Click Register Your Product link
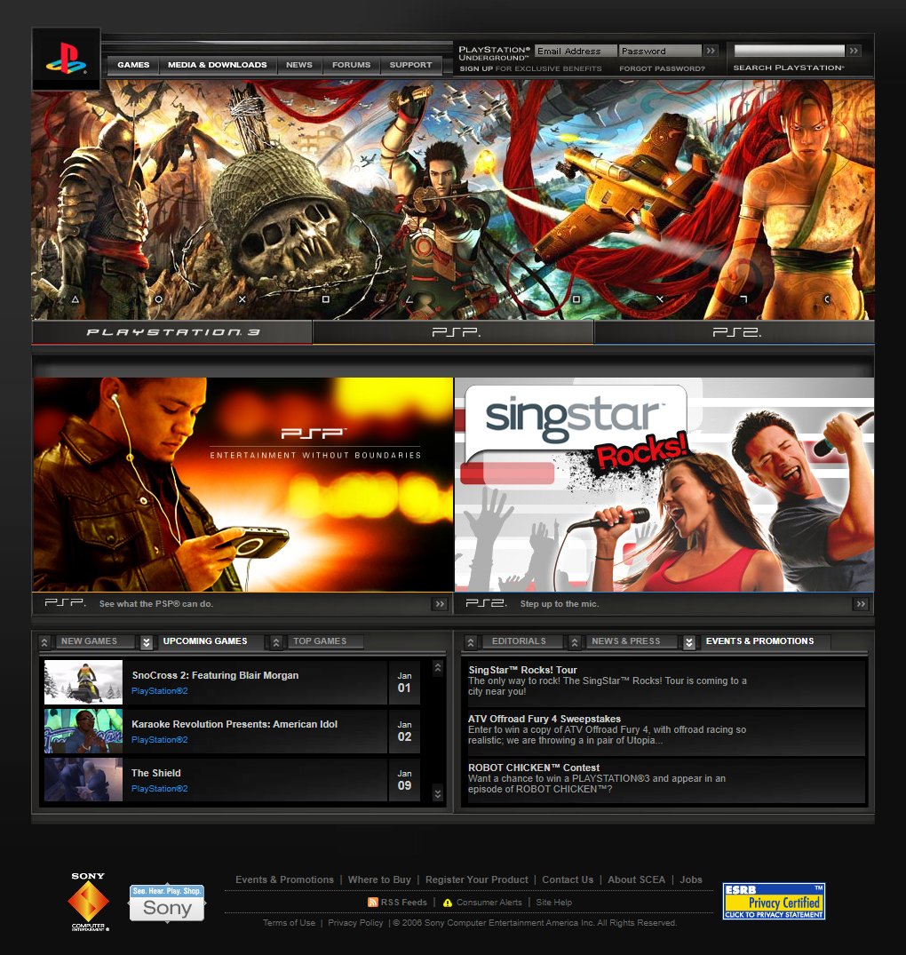This screenshot has height=955, width=906. point(477,879)
